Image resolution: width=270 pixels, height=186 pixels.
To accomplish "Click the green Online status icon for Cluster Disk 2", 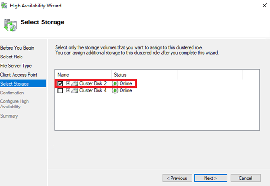I will click(x=115, y=84).
